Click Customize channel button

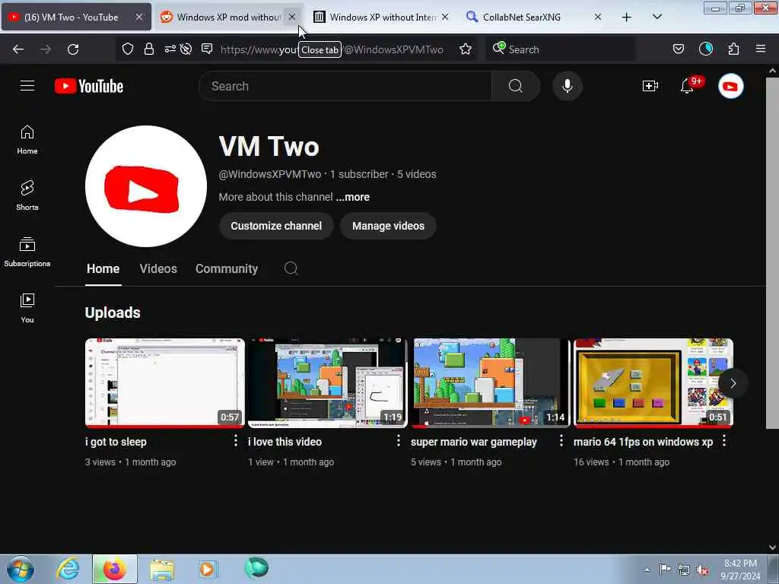tap(275, 226)
